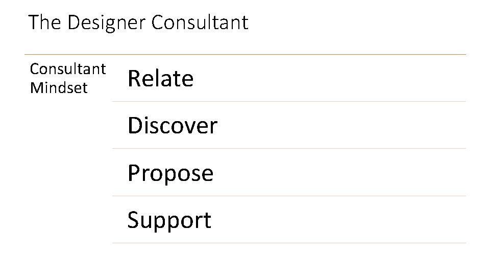Click "Consultant" in the left side label
490x276 pixels.
(x=68, y=68)
